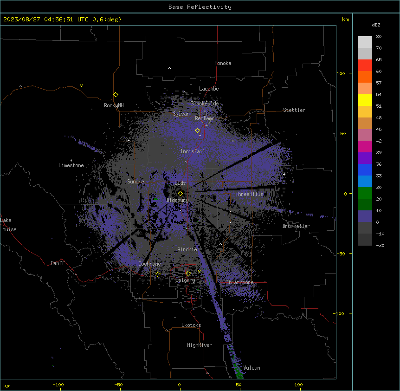Click the Strathmore label

pos(239,282)
